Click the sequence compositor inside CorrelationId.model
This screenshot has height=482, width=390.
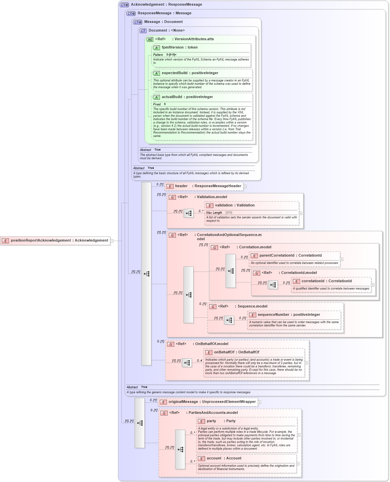[273, 285]
